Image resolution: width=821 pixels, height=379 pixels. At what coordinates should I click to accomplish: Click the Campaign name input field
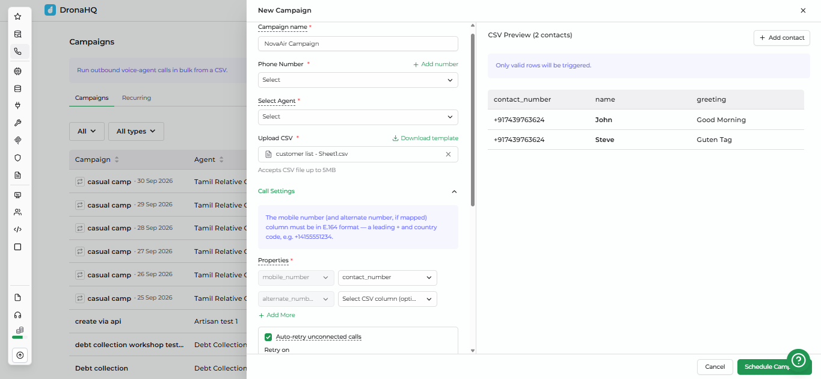pyautogui.click(x=358, y=44)
